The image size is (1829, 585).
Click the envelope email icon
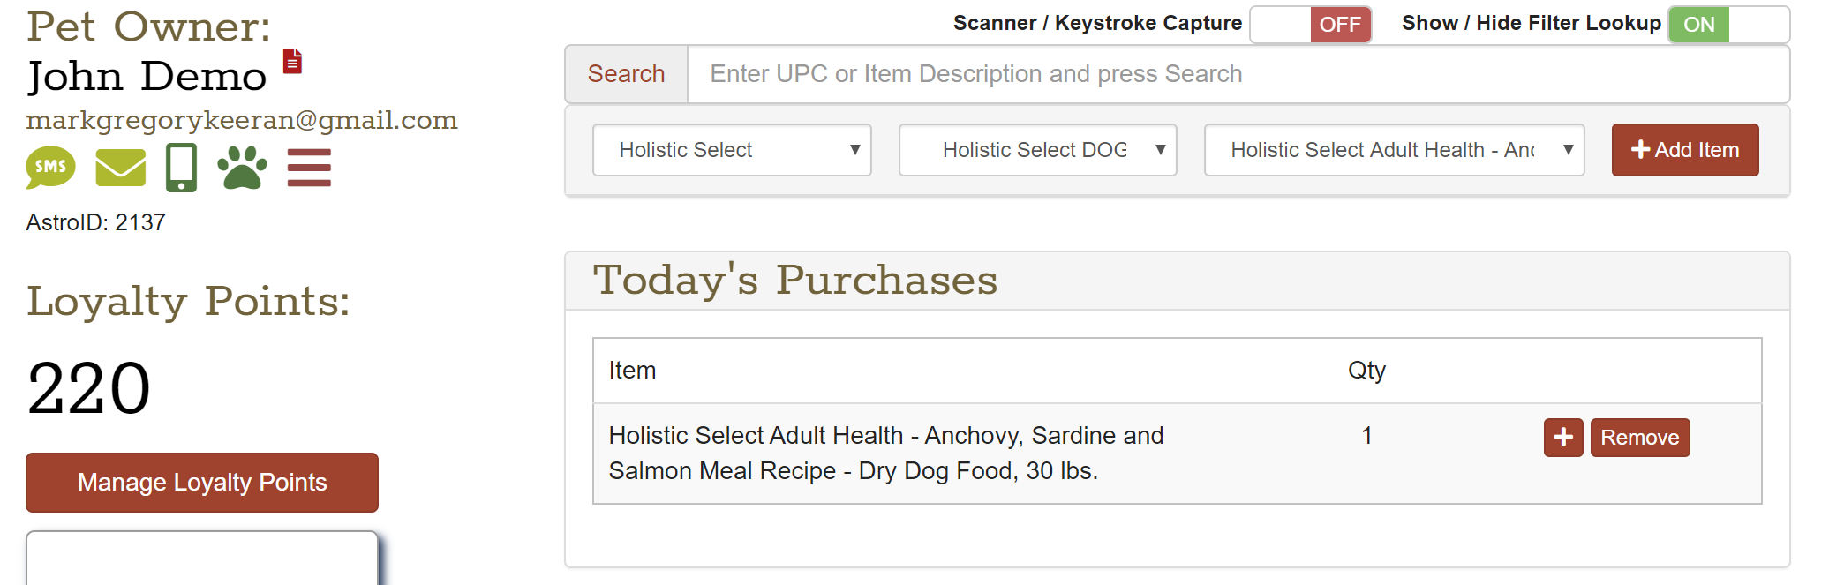tap(120, 168)
